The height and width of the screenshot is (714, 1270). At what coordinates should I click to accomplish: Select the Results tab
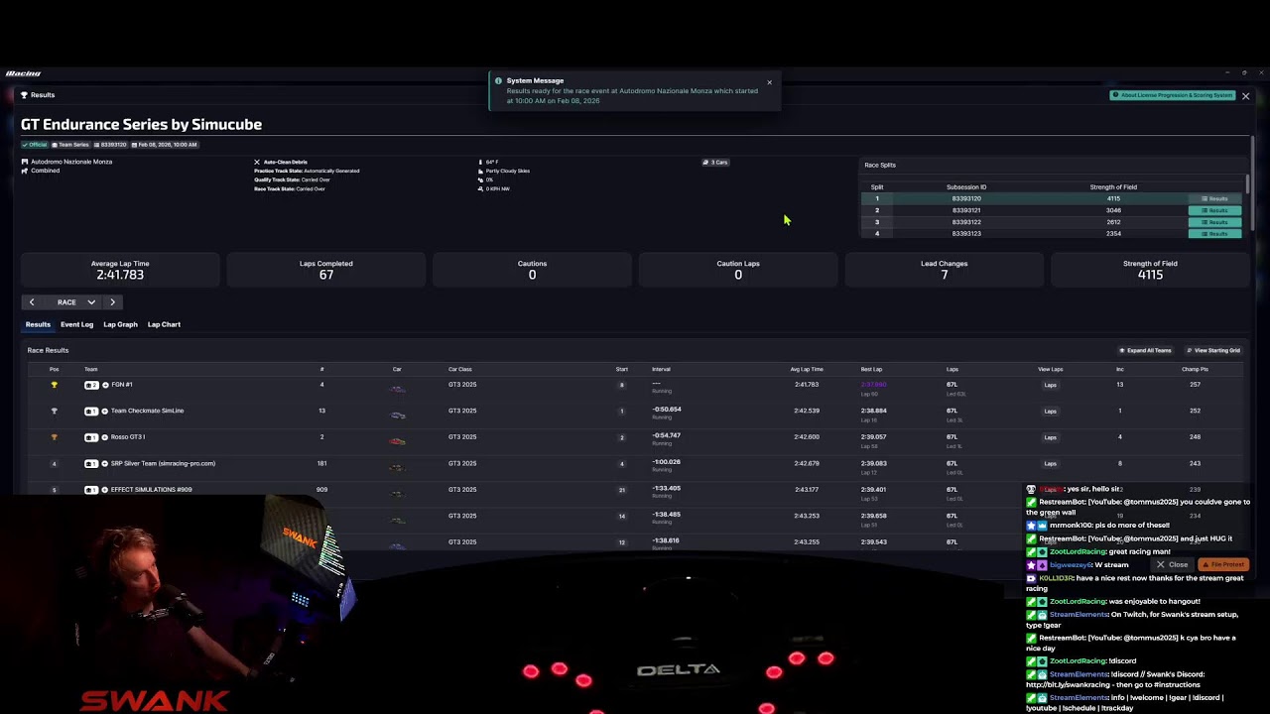coord(38,324)
